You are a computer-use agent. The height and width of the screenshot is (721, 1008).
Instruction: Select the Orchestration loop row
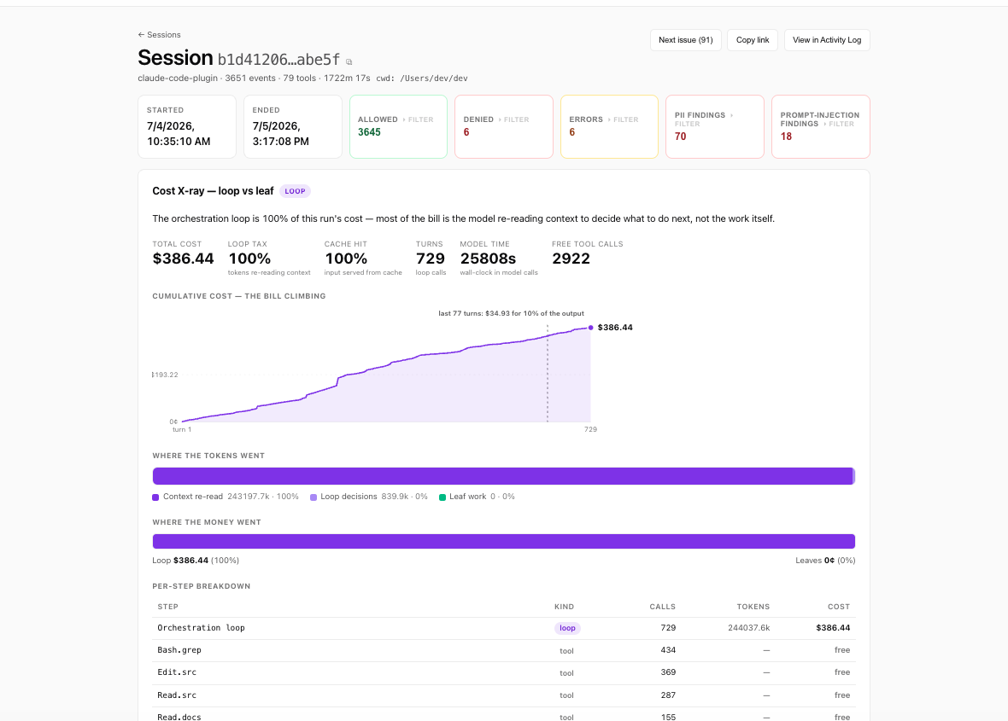pyautogui.click(x=503, y=628)
